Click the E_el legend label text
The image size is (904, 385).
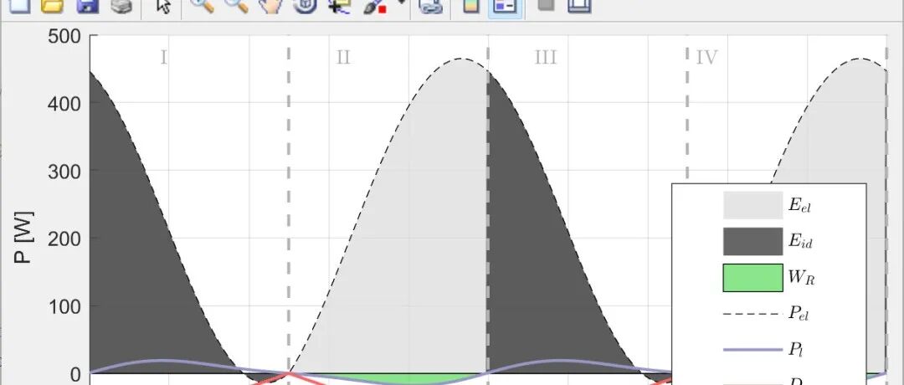[x=799, y=207]
